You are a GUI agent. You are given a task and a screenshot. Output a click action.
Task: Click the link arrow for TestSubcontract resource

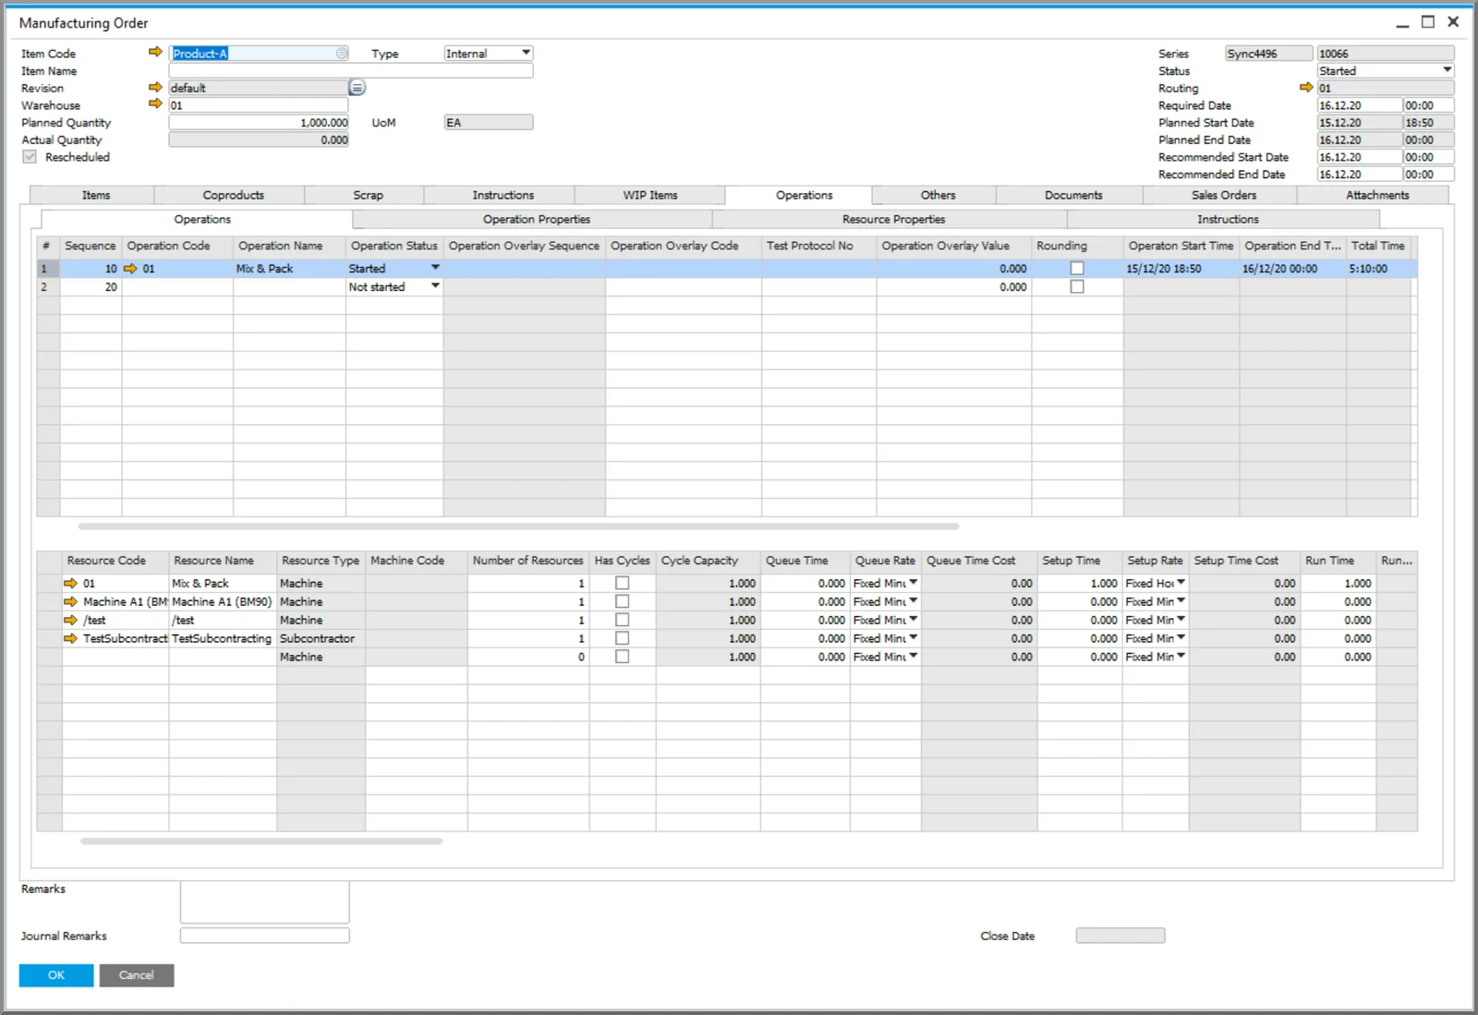tap(70, 639)
